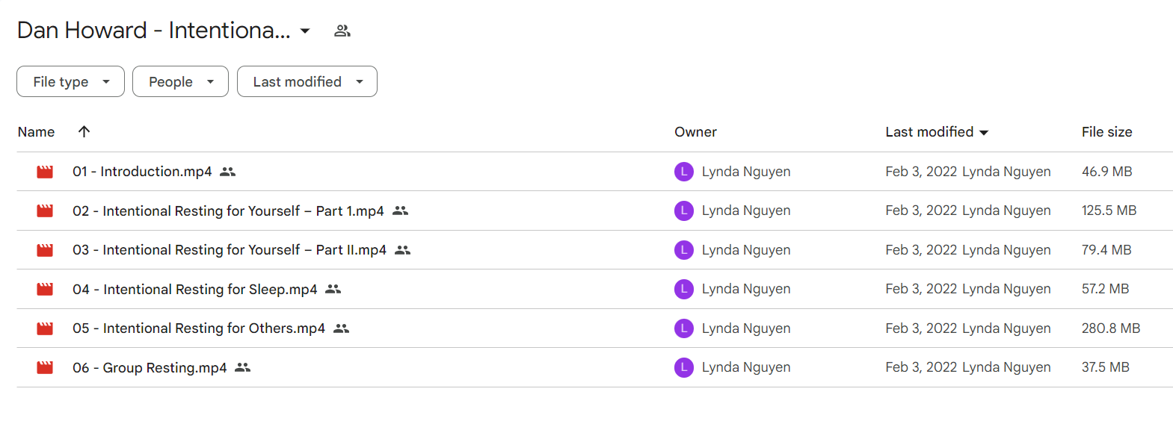The height and width of the screenshot is (427, 1173).
Task: Open 02 - Intentional Resting for Yourself Part 1.mp4
Action: coord(228,211)
